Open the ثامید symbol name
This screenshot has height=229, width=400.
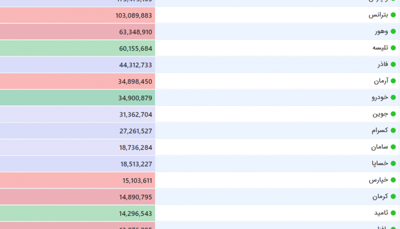[381, 212]
